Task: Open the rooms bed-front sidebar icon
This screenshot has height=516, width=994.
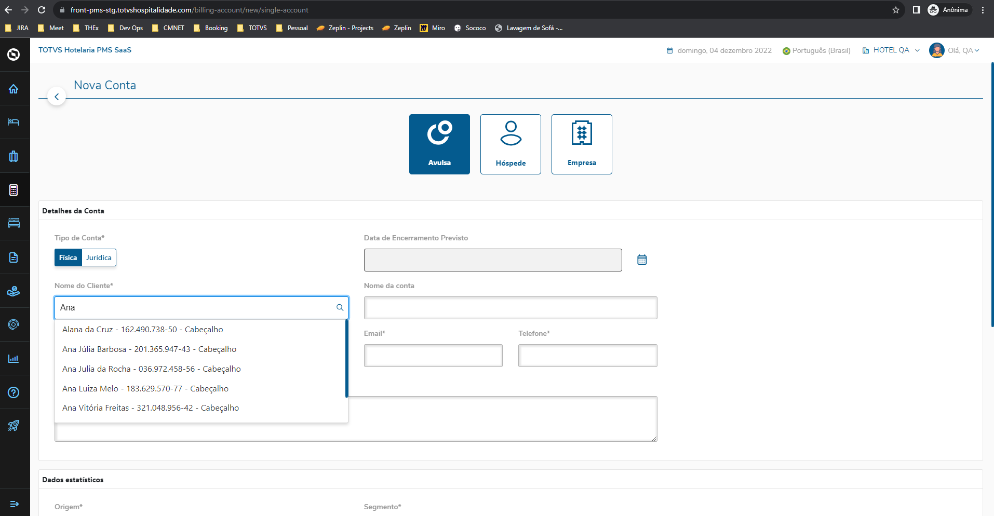Action: click(14, 223)
